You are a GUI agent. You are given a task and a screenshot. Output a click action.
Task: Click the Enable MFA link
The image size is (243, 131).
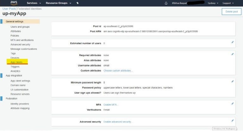111,105
